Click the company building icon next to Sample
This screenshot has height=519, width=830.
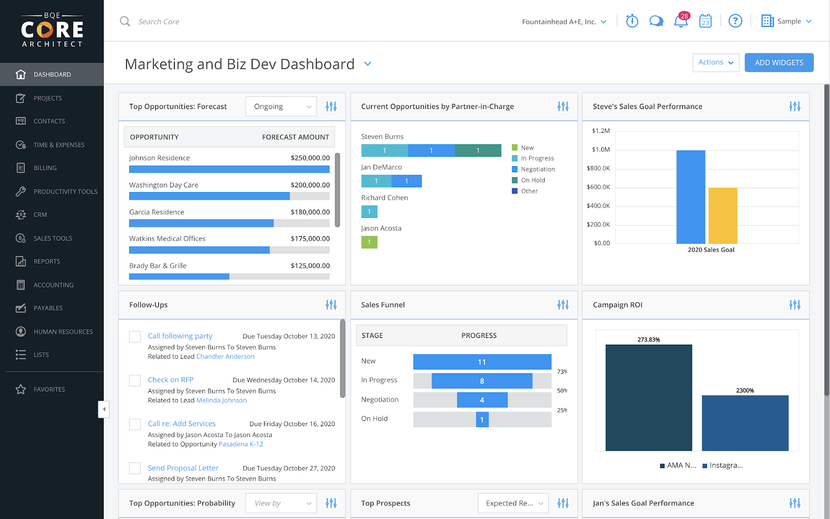coord(767,21)
